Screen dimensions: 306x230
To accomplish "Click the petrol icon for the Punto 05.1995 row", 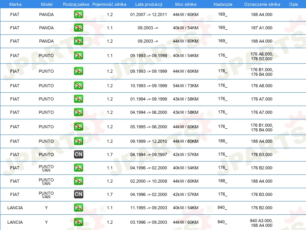I will tap(78, 127).
